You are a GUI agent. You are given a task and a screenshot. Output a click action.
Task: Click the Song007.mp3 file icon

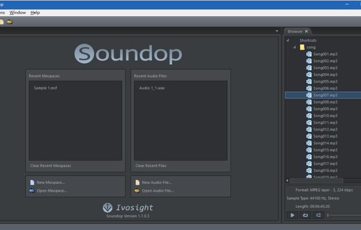(309, 95)
